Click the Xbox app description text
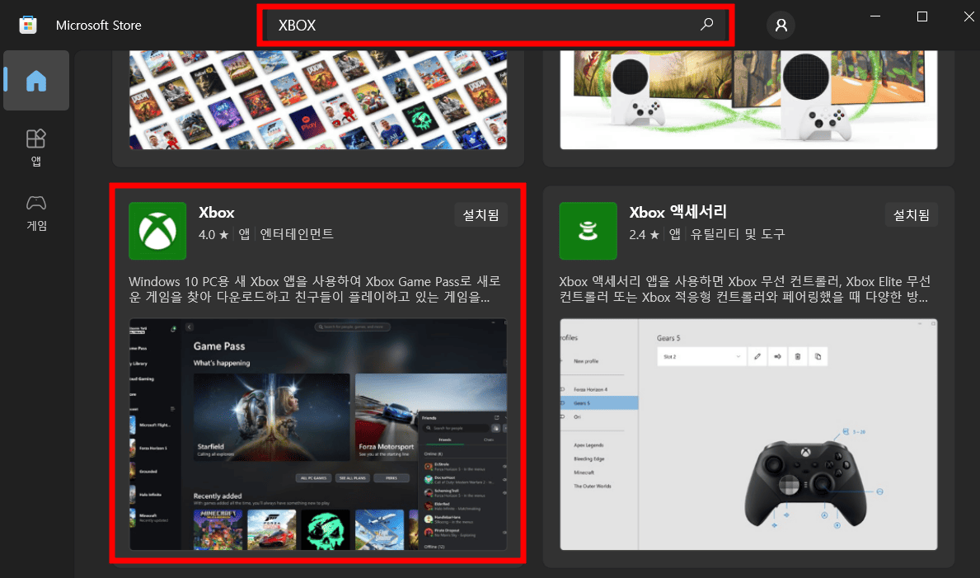This screenshot has width=980, height=578. tap(315, 289)
